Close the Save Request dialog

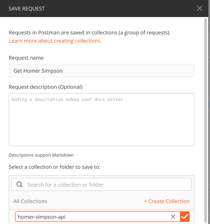(x=199, y=8)
